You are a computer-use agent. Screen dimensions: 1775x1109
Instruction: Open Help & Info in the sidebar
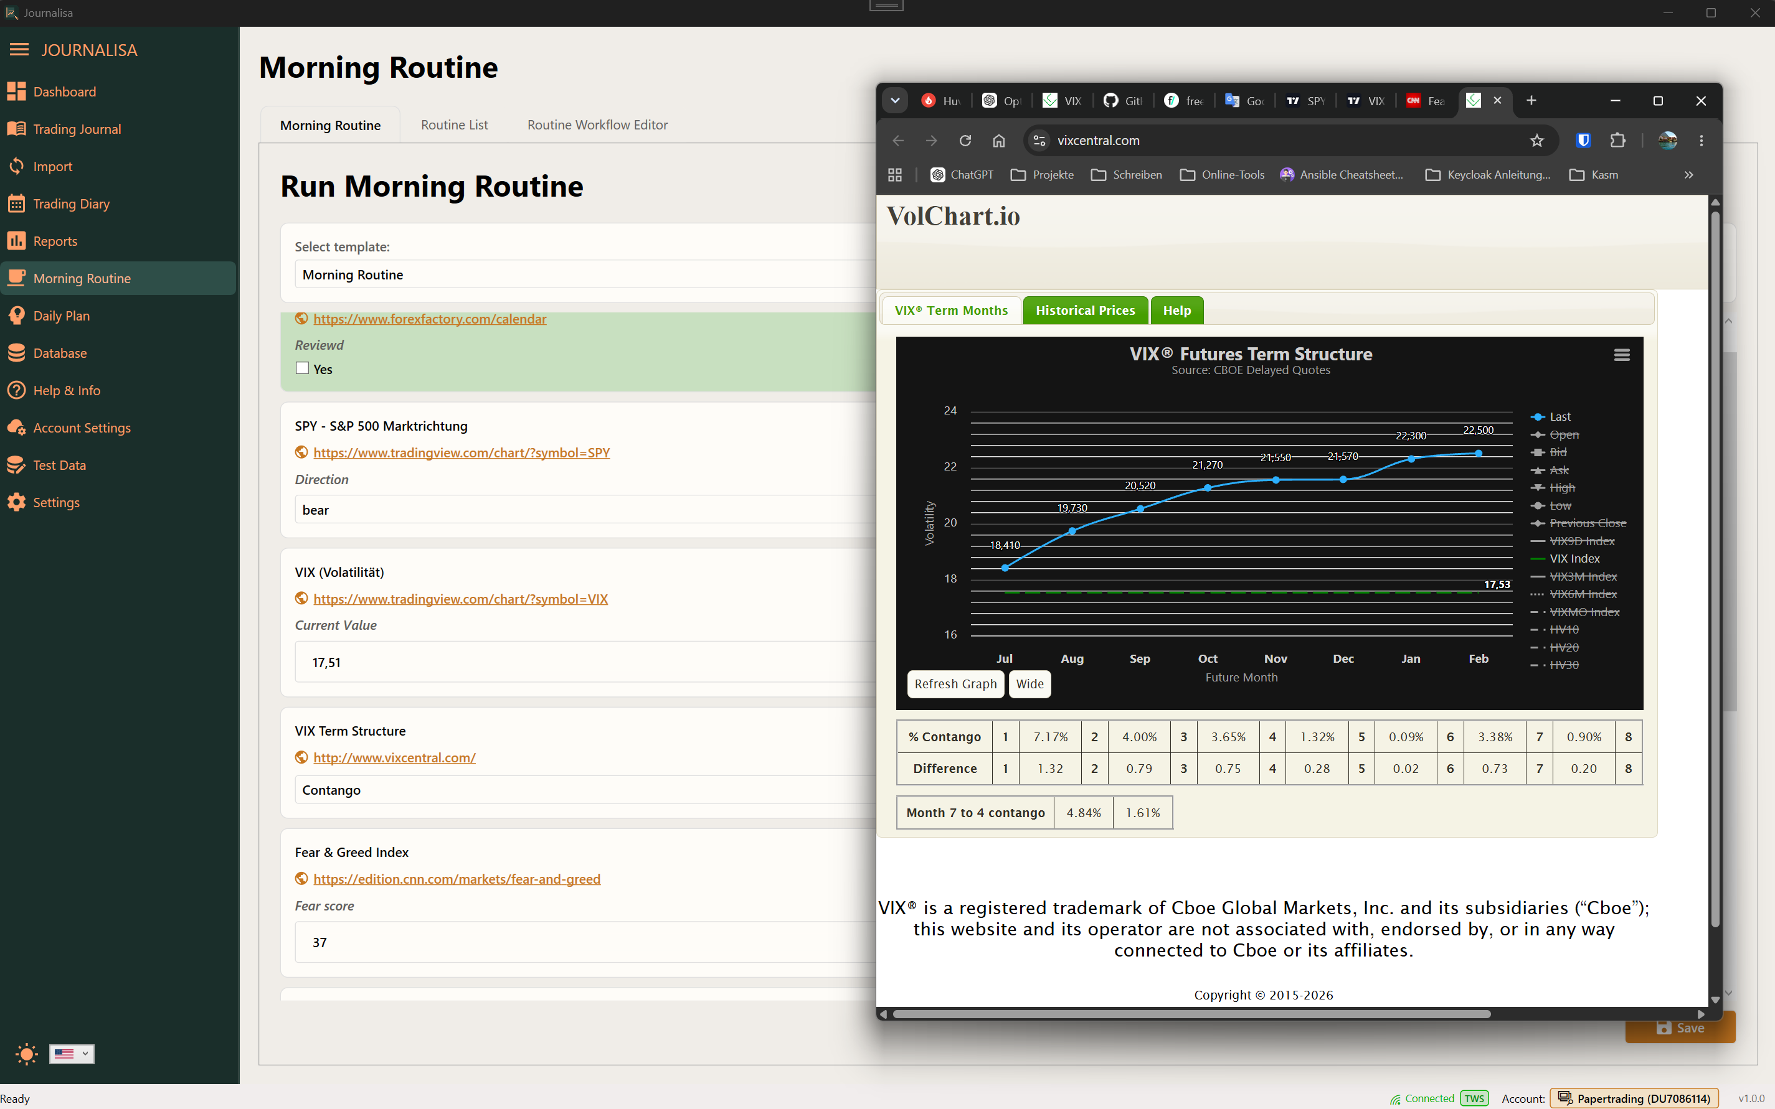118,391
